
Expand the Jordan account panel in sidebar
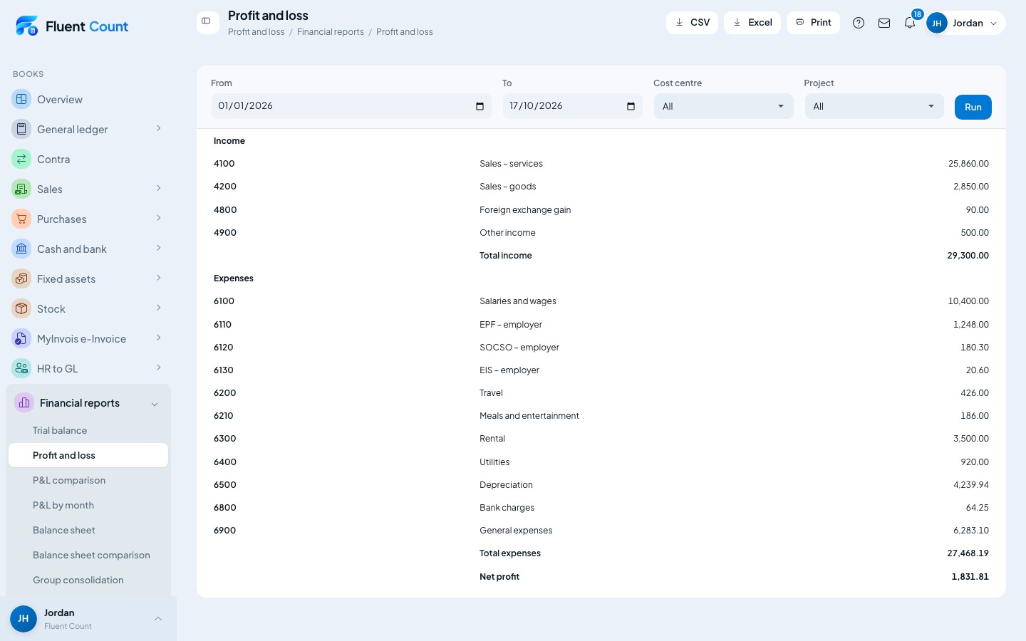point(158,618)
